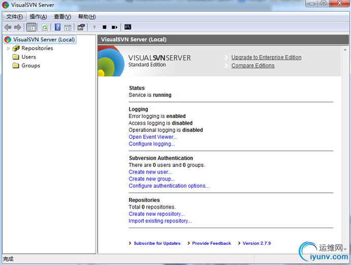The width and height of the screenshot is (351, 265).
Task: Click the Start service play icon
Action: coord(94,27)
